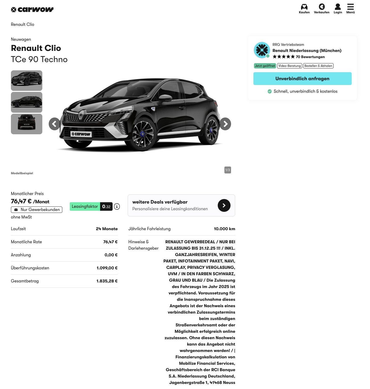Screen dimensions: 370x389
Task: Click the Bestellen & Abholen tag
Action: [318, 66]
